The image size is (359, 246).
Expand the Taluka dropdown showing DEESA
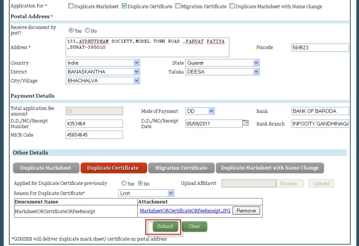222,72
